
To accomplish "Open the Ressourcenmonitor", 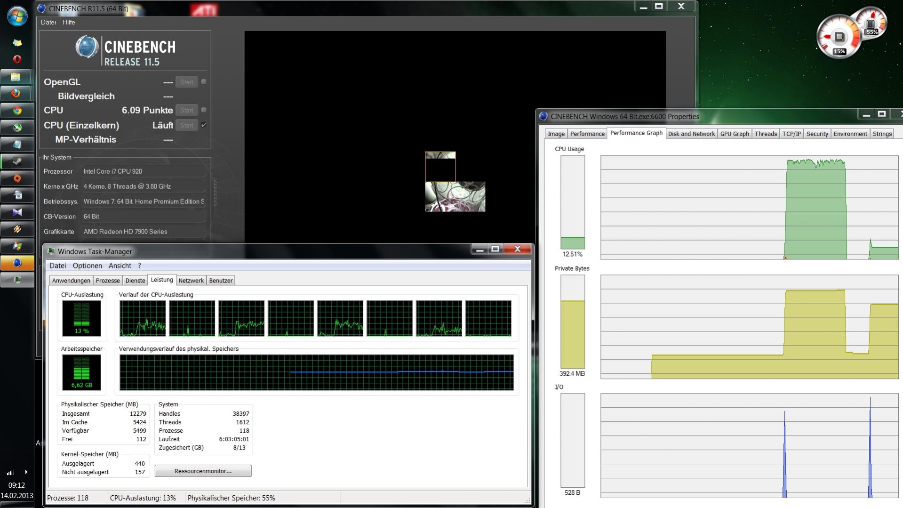I will pyautogui.click(x=203, y=471).
